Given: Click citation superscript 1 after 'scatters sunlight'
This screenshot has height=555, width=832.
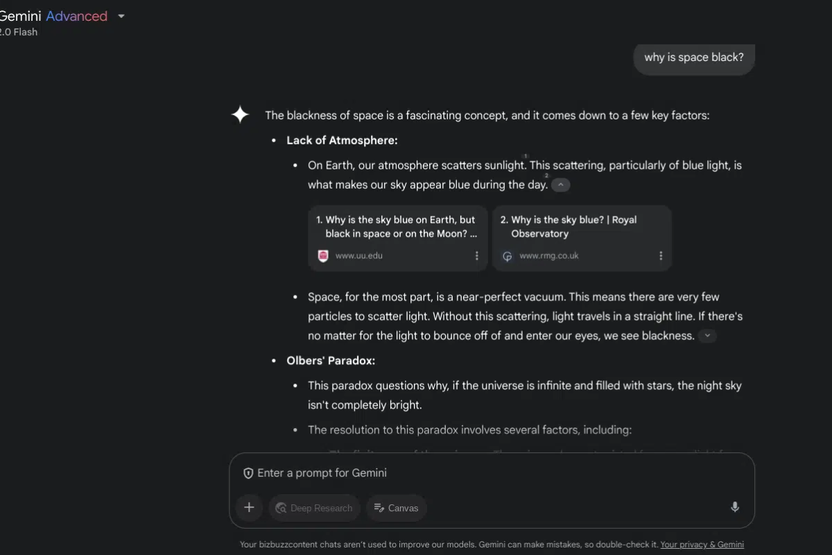Looking at the screenshot, I should 525,156.
